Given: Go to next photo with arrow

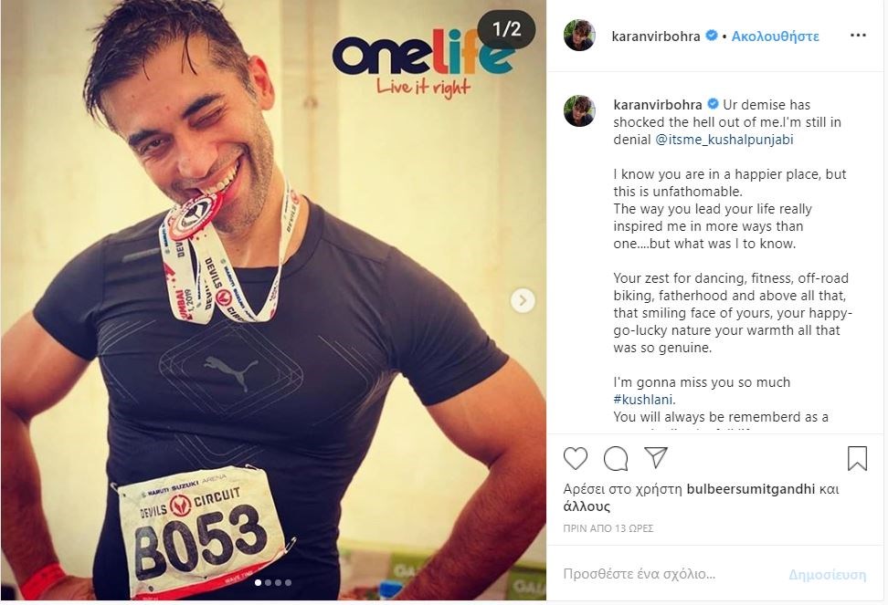Looking at the screenshot, I should click(x=523, y=300).
